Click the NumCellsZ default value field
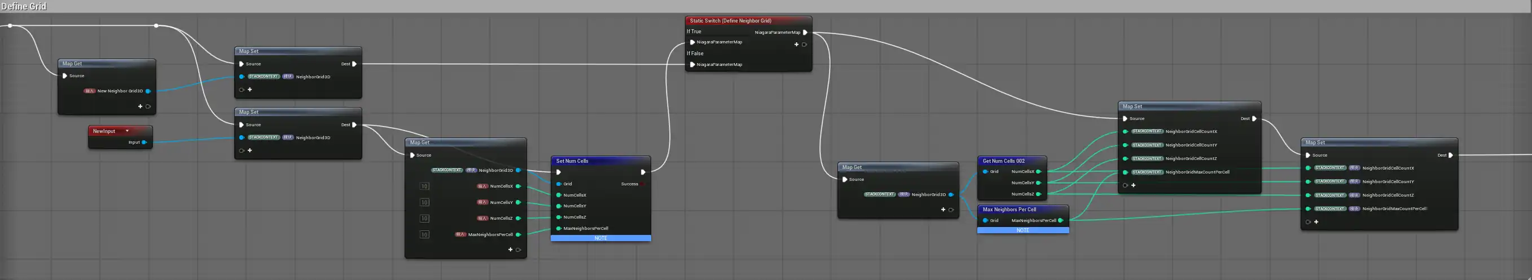 [424, 219]
